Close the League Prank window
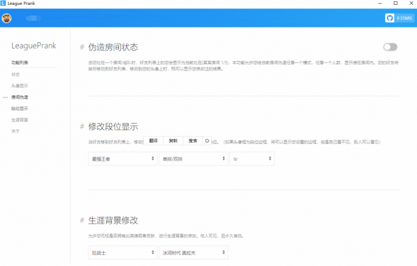The image size is (417, 266). [411, 3]
